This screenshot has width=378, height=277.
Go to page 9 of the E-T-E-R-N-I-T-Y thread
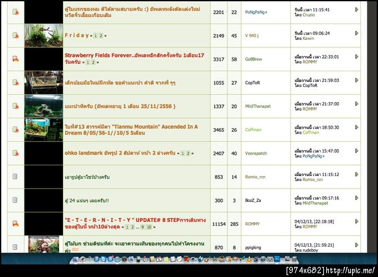(143, 227)
